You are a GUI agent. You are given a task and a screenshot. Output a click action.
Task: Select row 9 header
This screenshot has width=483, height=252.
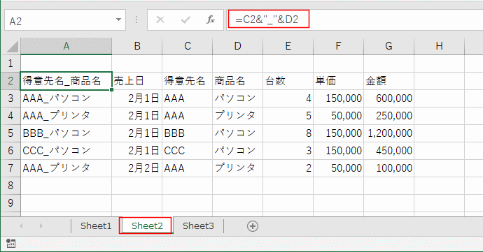[10, 203]
